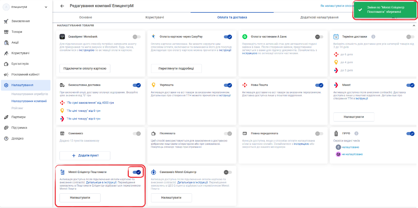418x208 pixels.
Task: Switch to the Користувачі tab
Action: coord(155,17)
